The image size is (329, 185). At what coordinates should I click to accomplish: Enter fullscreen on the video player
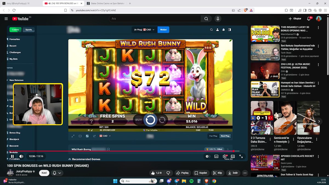(x=241, y=156)
